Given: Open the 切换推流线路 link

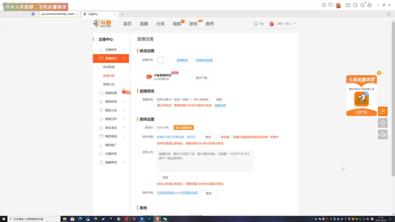Looking at the screenshot, I should tap(204, 60).
